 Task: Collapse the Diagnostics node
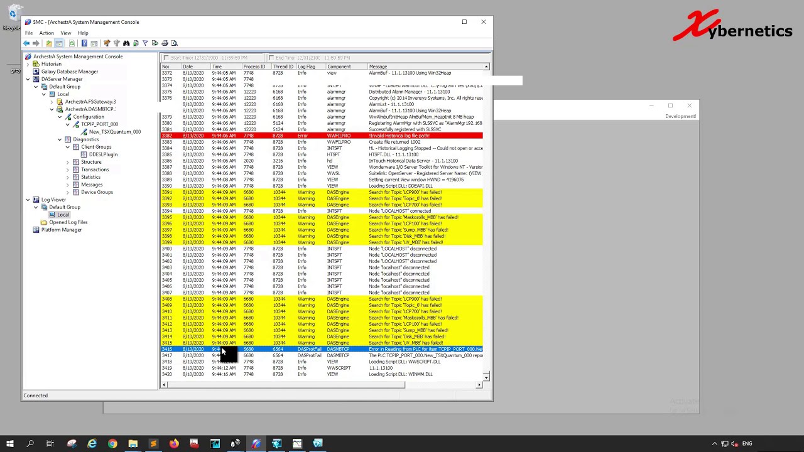[x=60, y=139]
